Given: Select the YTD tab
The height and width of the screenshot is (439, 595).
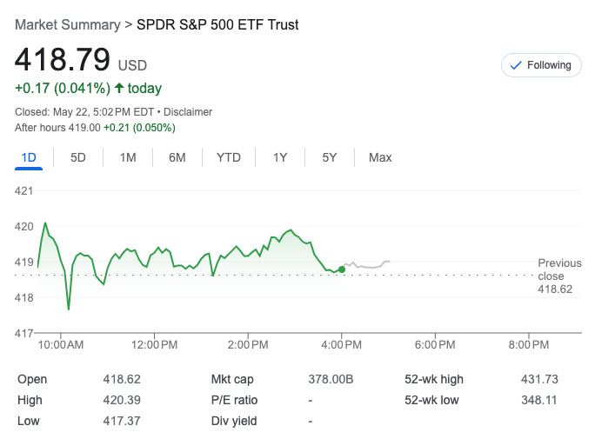Looking at the screenshot, I should pyautogui.click(x=229, y=157).
